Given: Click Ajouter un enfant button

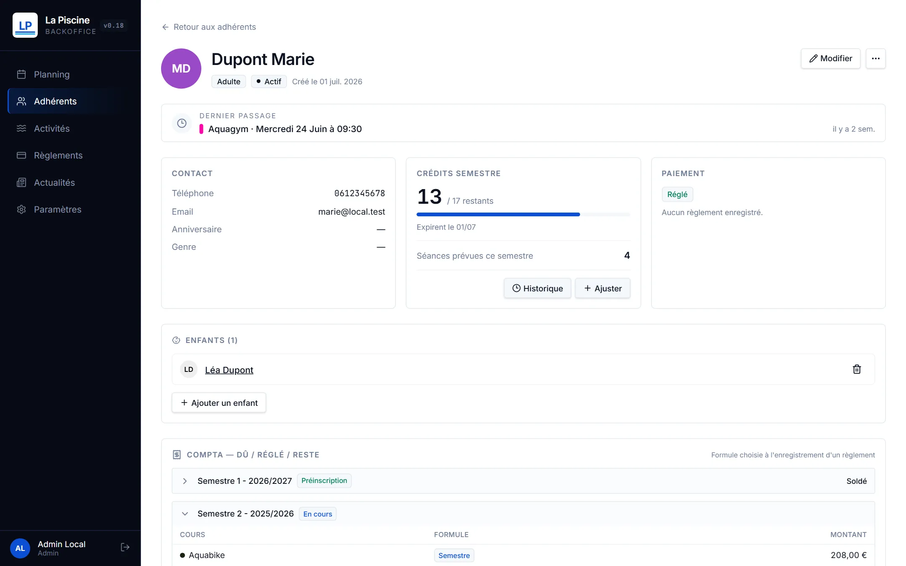Looking at the screenshot, I should click(219, 402).
